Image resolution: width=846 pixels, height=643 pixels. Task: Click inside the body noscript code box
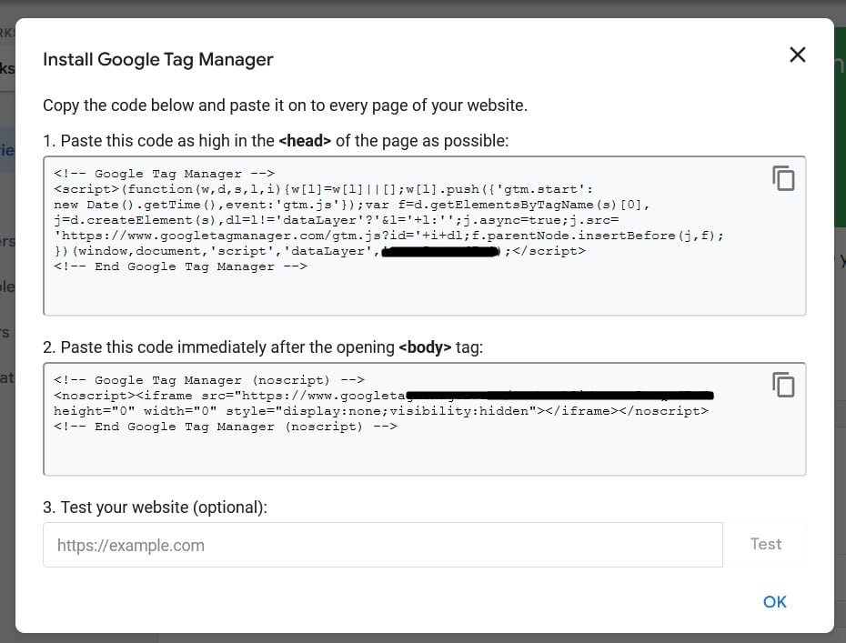pyautogui.click(x=425, y=419)
